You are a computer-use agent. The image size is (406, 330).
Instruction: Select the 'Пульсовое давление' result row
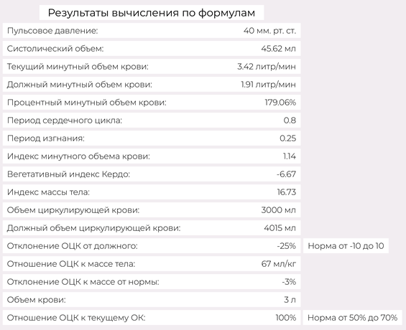point(152,31)
